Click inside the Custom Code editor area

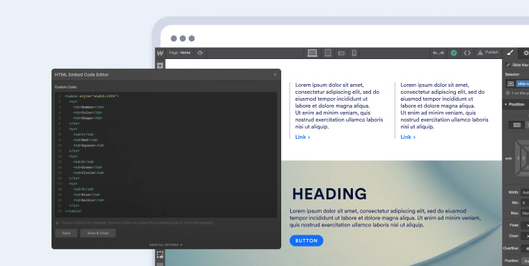(166, 155)
